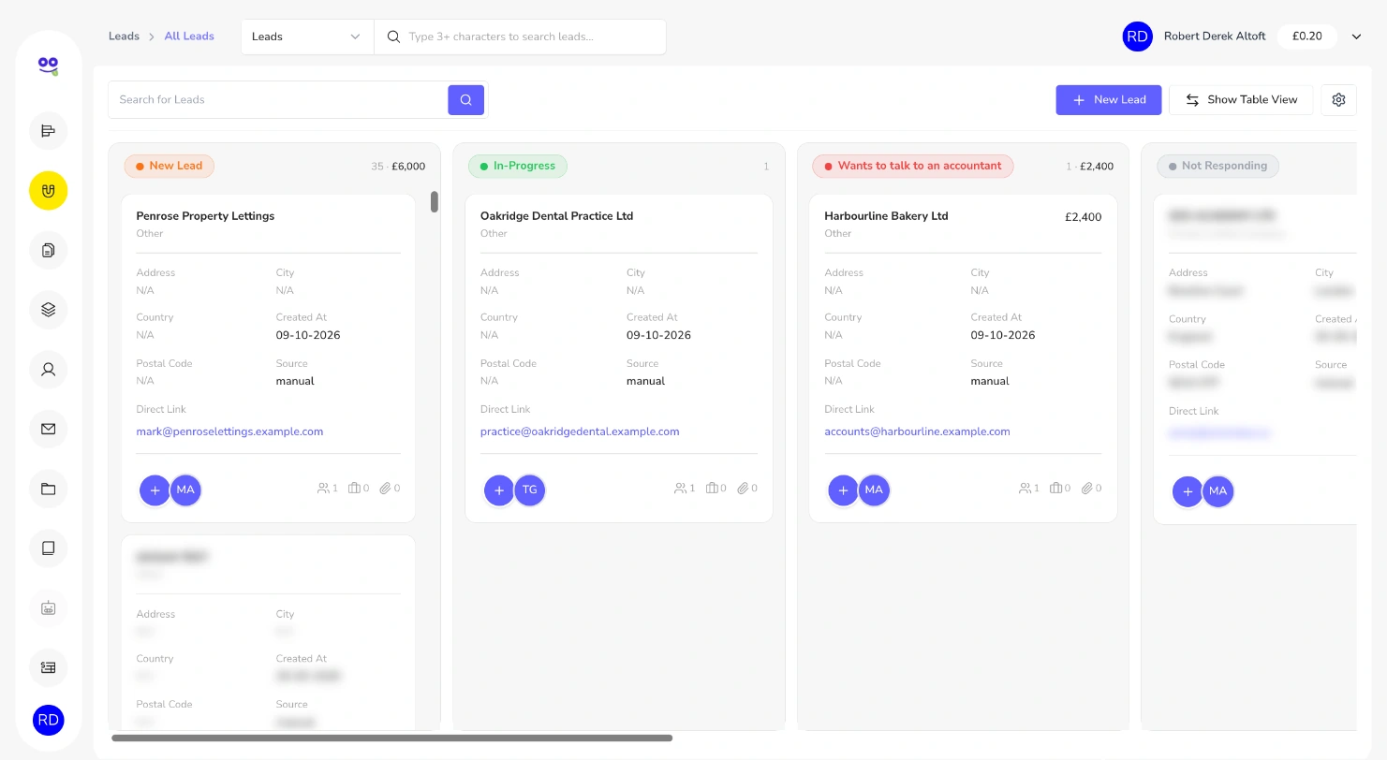Click Robert Derek Altoft user name

[x=1214, y=37]
